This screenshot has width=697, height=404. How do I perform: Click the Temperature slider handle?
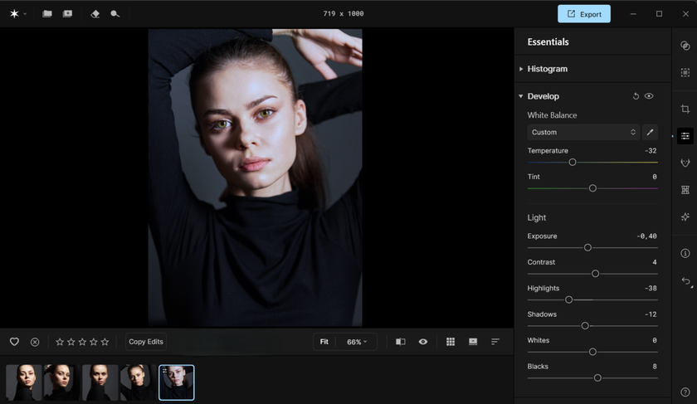[573, 163]
